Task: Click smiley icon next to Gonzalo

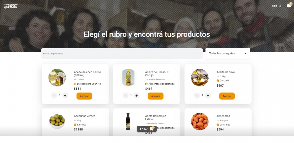Action: tap(218, 81)
